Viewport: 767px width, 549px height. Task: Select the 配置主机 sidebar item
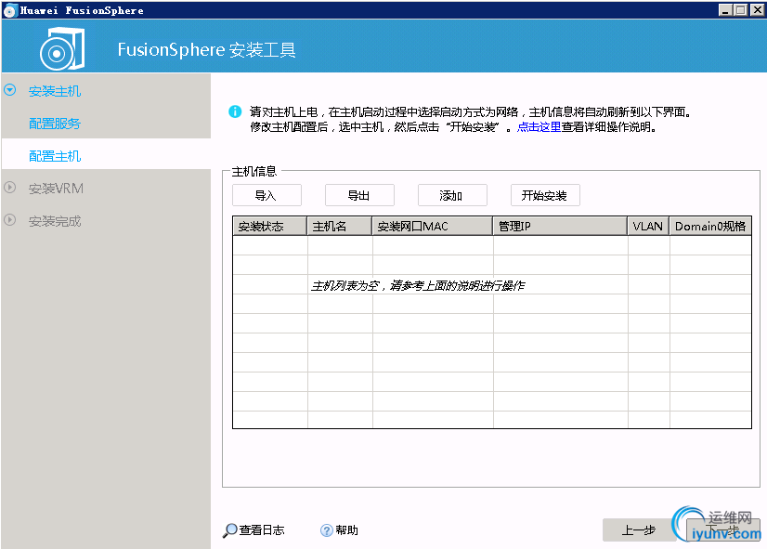(55, 156)
